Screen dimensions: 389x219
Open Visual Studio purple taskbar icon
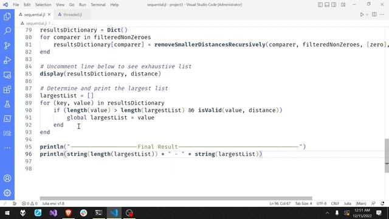(53, 213)
